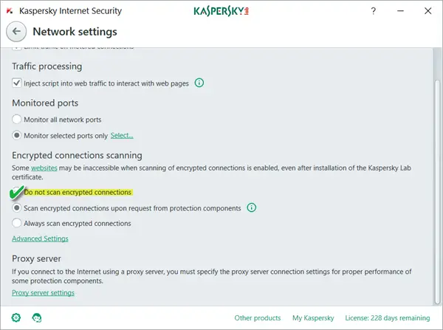Image resolution: width=443 pixels, height=330 pixels.
Task: Open settings with the gear icon
Action: coord(16,317)
